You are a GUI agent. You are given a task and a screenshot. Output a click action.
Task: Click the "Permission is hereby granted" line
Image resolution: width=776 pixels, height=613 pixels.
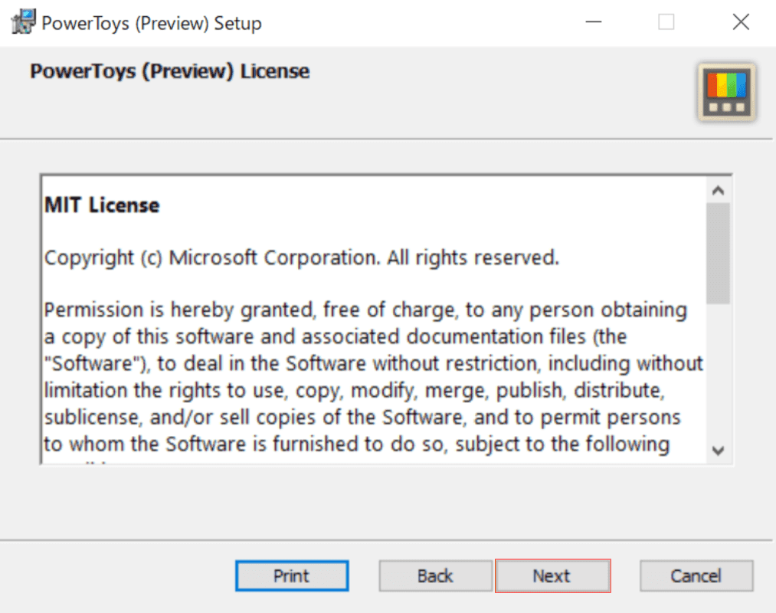point(365,310)
